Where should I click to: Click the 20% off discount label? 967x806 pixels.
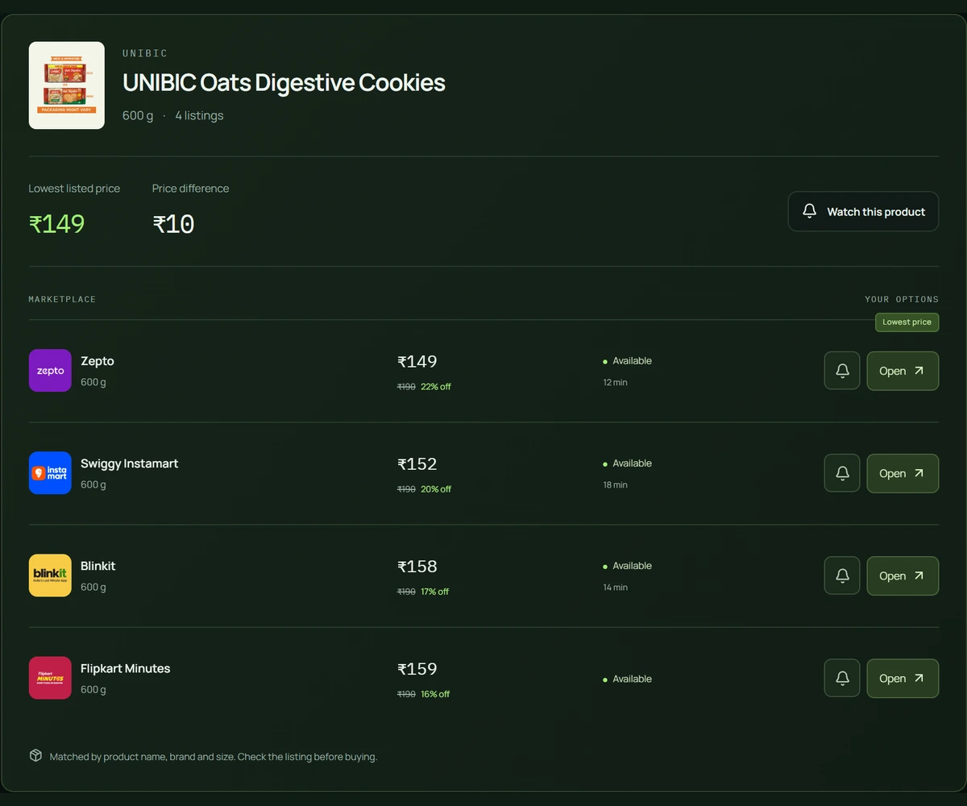tap(436, 489)
